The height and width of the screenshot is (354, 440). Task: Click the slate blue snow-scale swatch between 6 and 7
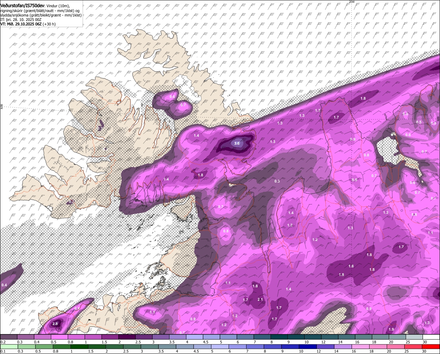click(x=245, y=337)
